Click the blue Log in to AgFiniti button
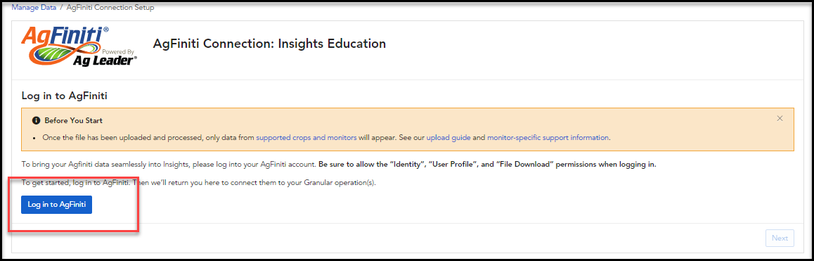 coord(56,205)
